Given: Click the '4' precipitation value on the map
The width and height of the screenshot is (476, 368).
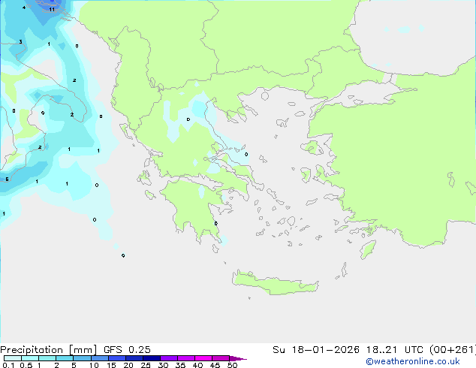Looking at the screenshot, I should coord(24,8).
